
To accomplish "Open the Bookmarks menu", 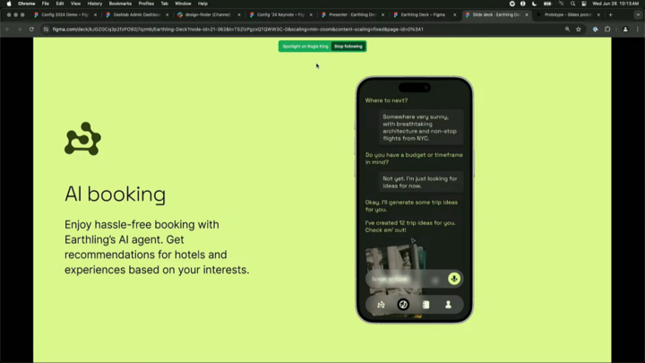I will pos(120,4).
